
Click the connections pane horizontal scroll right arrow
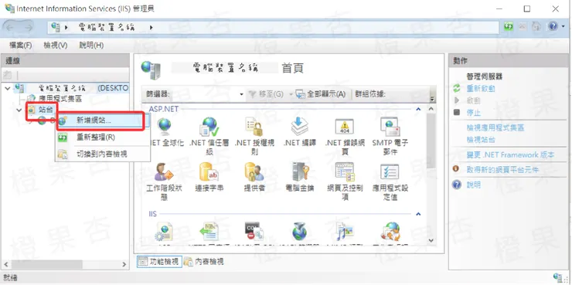point(124,264)
